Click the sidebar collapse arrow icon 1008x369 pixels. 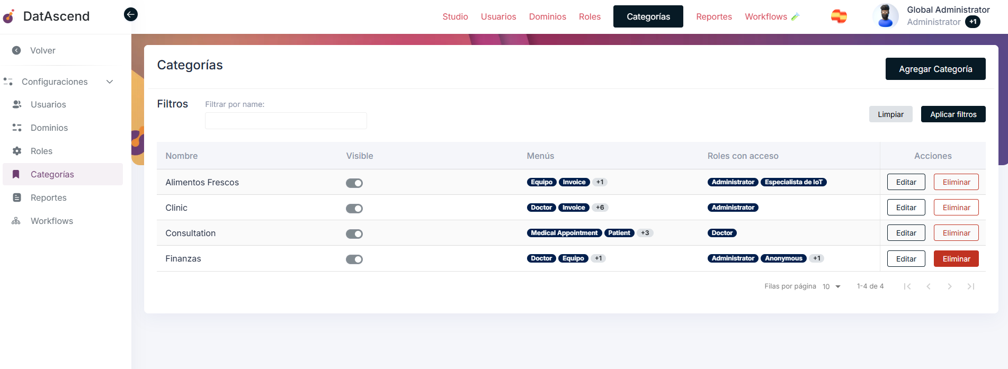(x=131, y=14)
